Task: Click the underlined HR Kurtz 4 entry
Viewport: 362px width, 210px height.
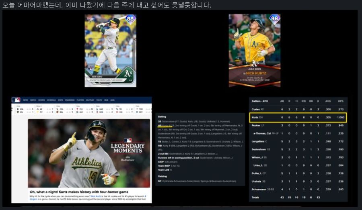Action: pos(165,126)
